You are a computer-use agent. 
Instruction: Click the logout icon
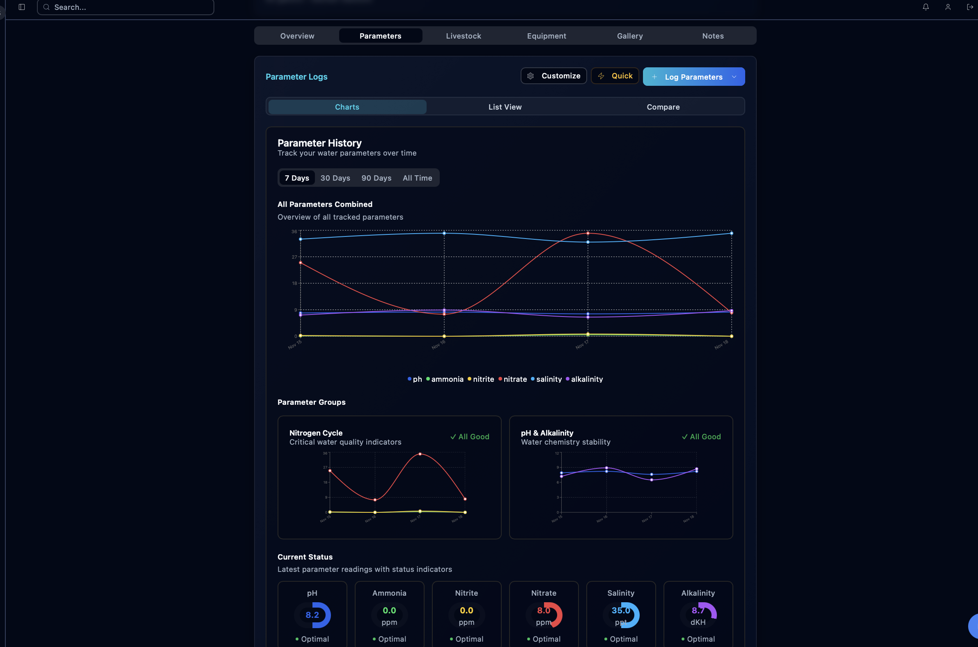tap(970, 7)
